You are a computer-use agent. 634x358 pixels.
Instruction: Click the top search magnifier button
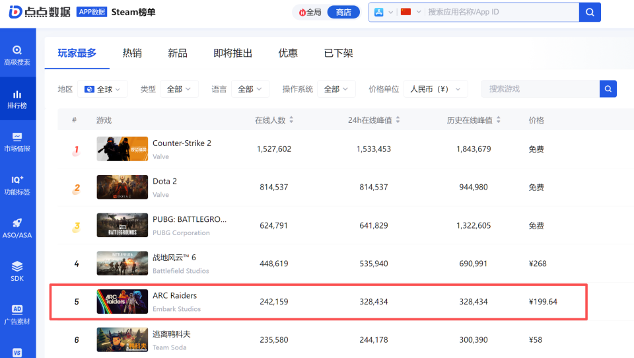click(x=590, y=12)
